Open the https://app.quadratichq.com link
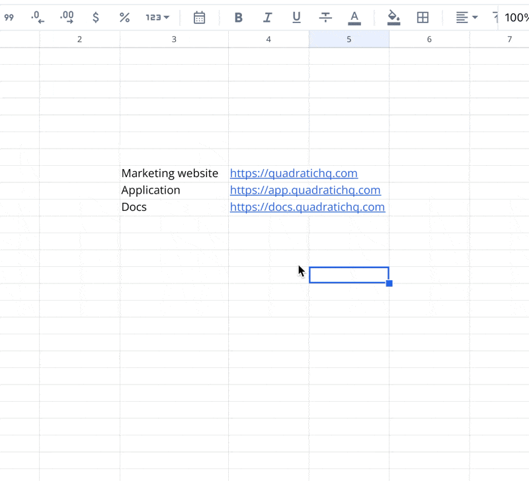Image resolution: width=529 pixels, height=481 pixels. coord(305,190)
